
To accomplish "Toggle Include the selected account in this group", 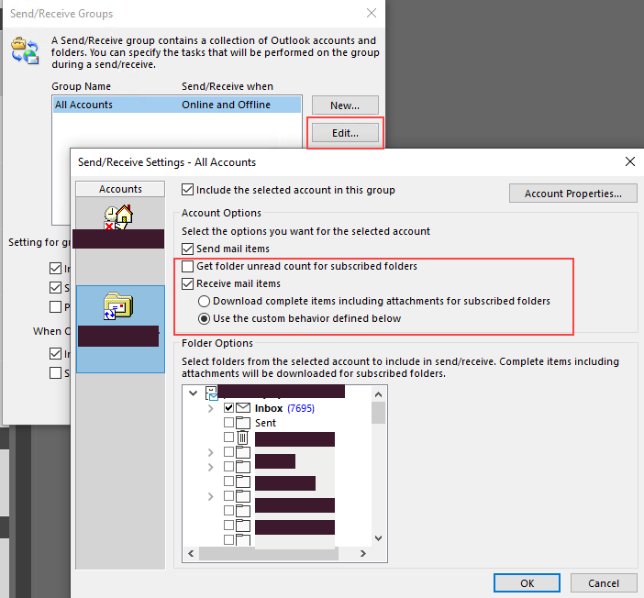I will click(187, 190).
